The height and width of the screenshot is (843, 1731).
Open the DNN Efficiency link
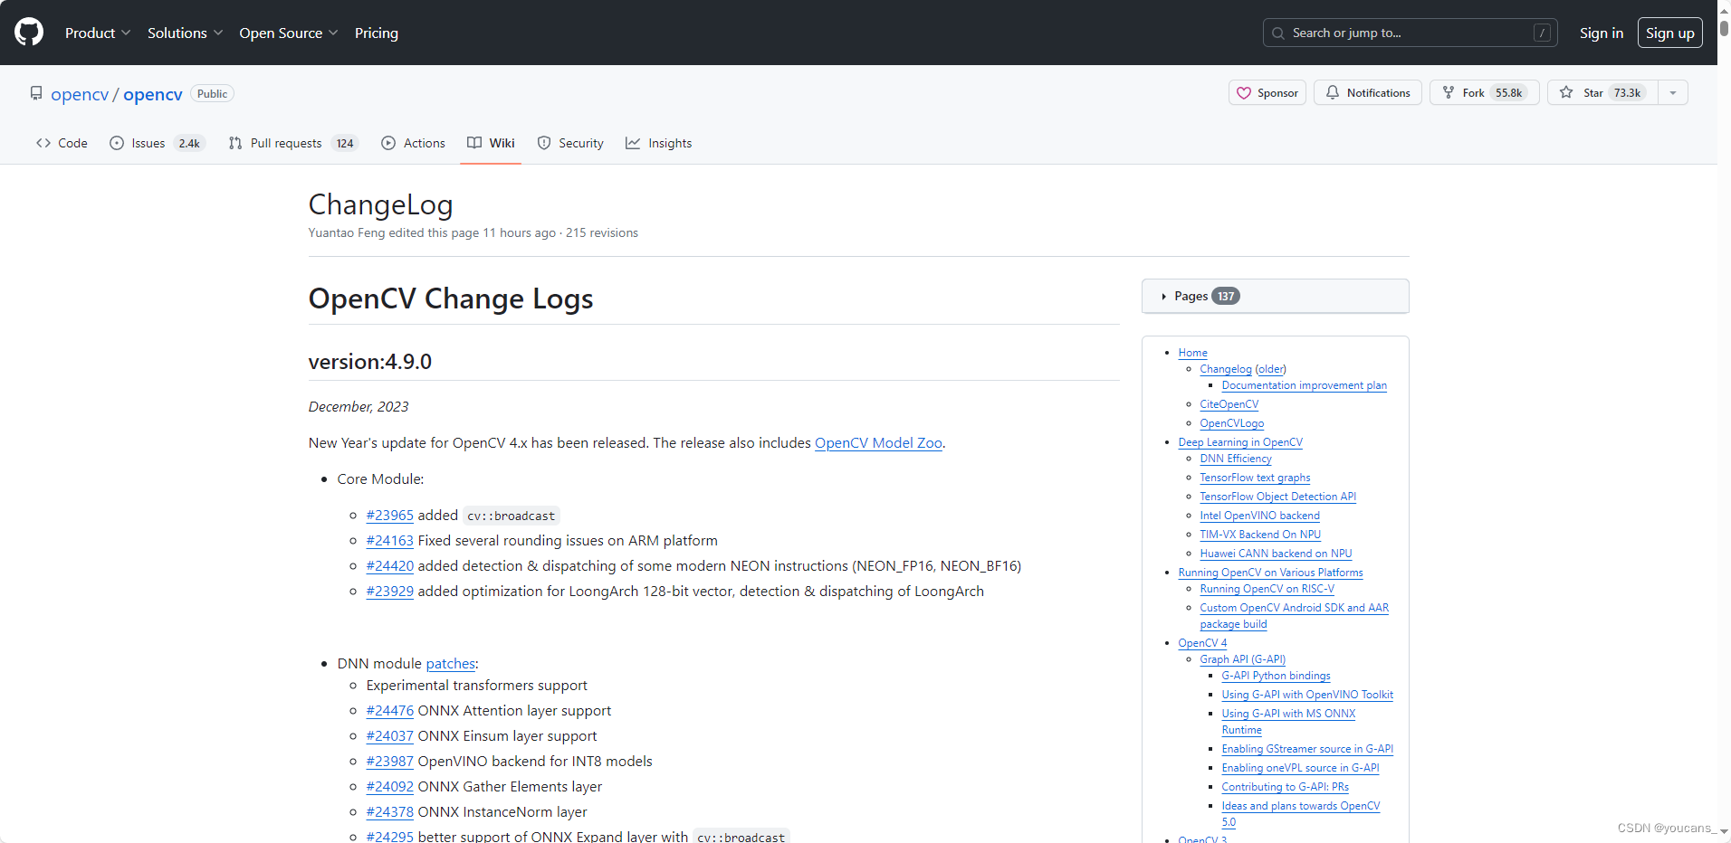tap(1235, 459)
